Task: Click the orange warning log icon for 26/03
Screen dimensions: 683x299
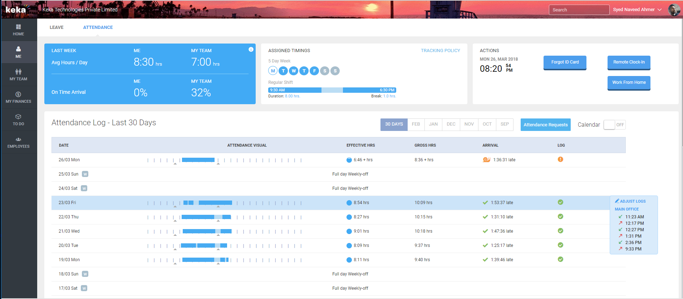Action: [x=560, y=159]
